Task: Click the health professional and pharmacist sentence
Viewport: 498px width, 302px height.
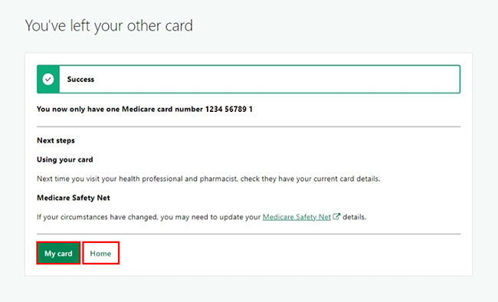Action: click(208, 179)
